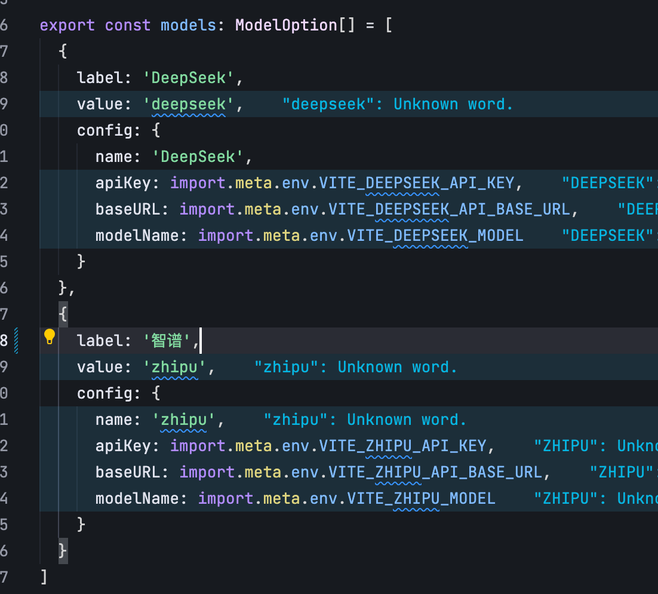Click the yellow lightbulb quick-fix icon

(x=50, y=337)
